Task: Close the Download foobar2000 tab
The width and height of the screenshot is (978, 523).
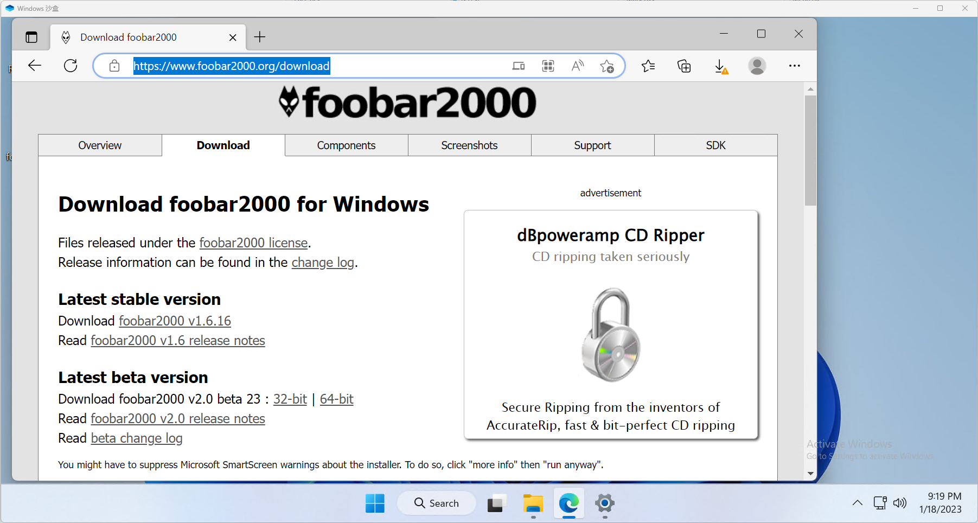Action: click(x=233, y=37)
